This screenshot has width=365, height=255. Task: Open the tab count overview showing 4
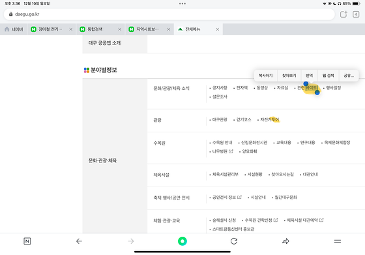tap(356, 14)
